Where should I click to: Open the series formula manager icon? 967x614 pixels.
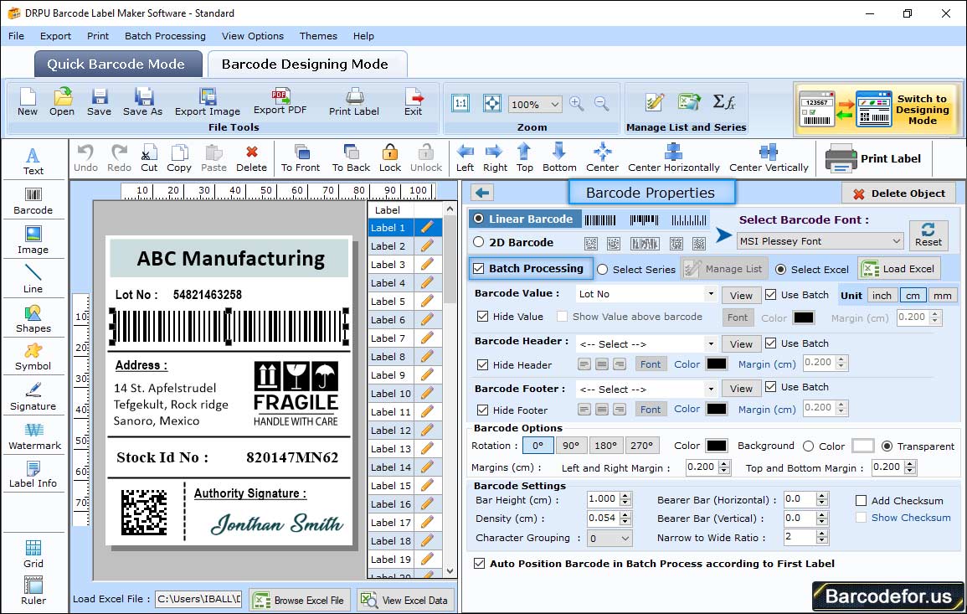pyautogui.click(x=723, y=102)
